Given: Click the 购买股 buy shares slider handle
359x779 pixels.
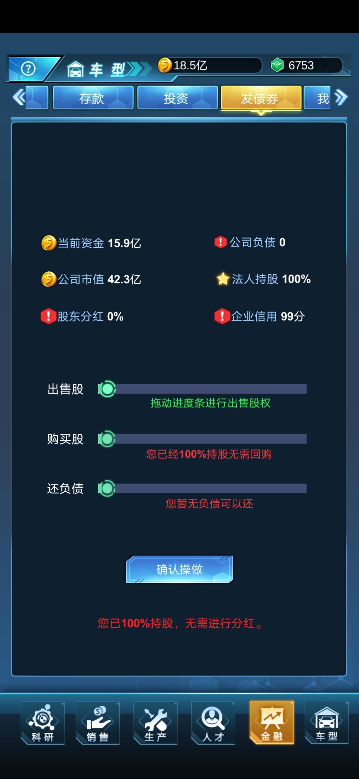Looking at the screenshot, I should 107,439.
